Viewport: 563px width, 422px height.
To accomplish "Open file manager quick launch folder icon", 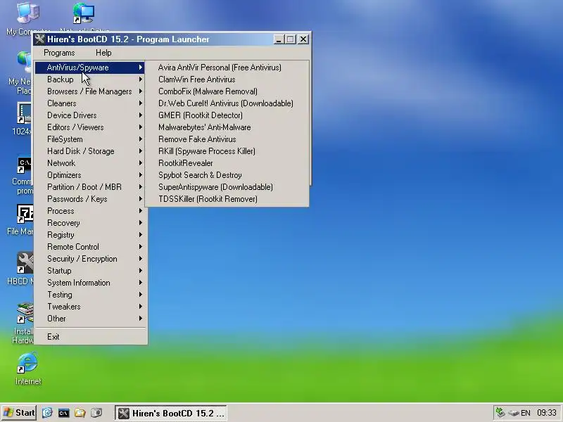I will coord(80,413).
